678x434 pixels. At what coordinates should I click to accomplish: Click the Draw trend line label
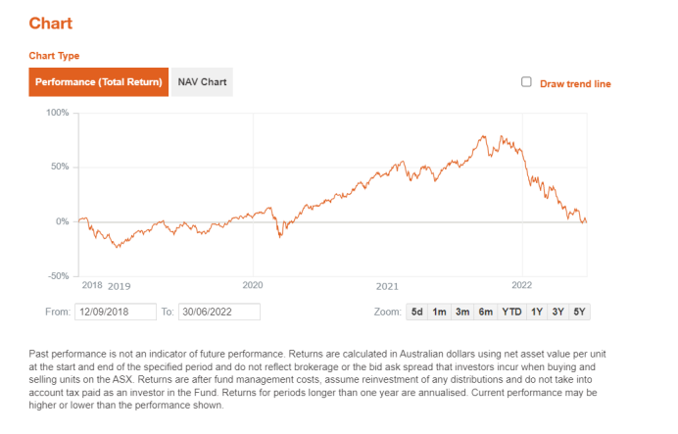click(575, 84)
